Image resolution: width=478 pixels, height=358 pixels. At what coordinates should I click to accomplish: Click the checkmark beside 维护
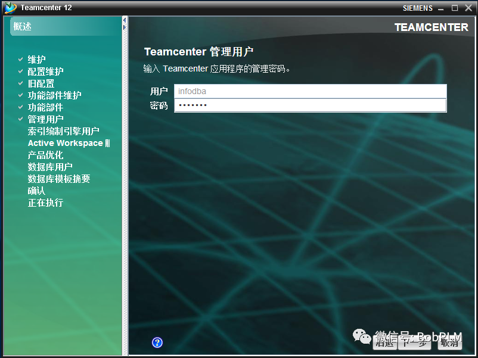point(20,59)
